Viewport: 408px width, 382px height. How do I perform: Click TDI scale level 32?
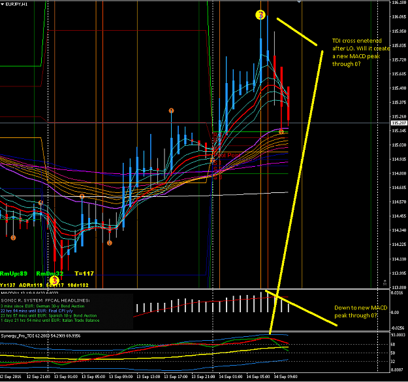point(393,362)
